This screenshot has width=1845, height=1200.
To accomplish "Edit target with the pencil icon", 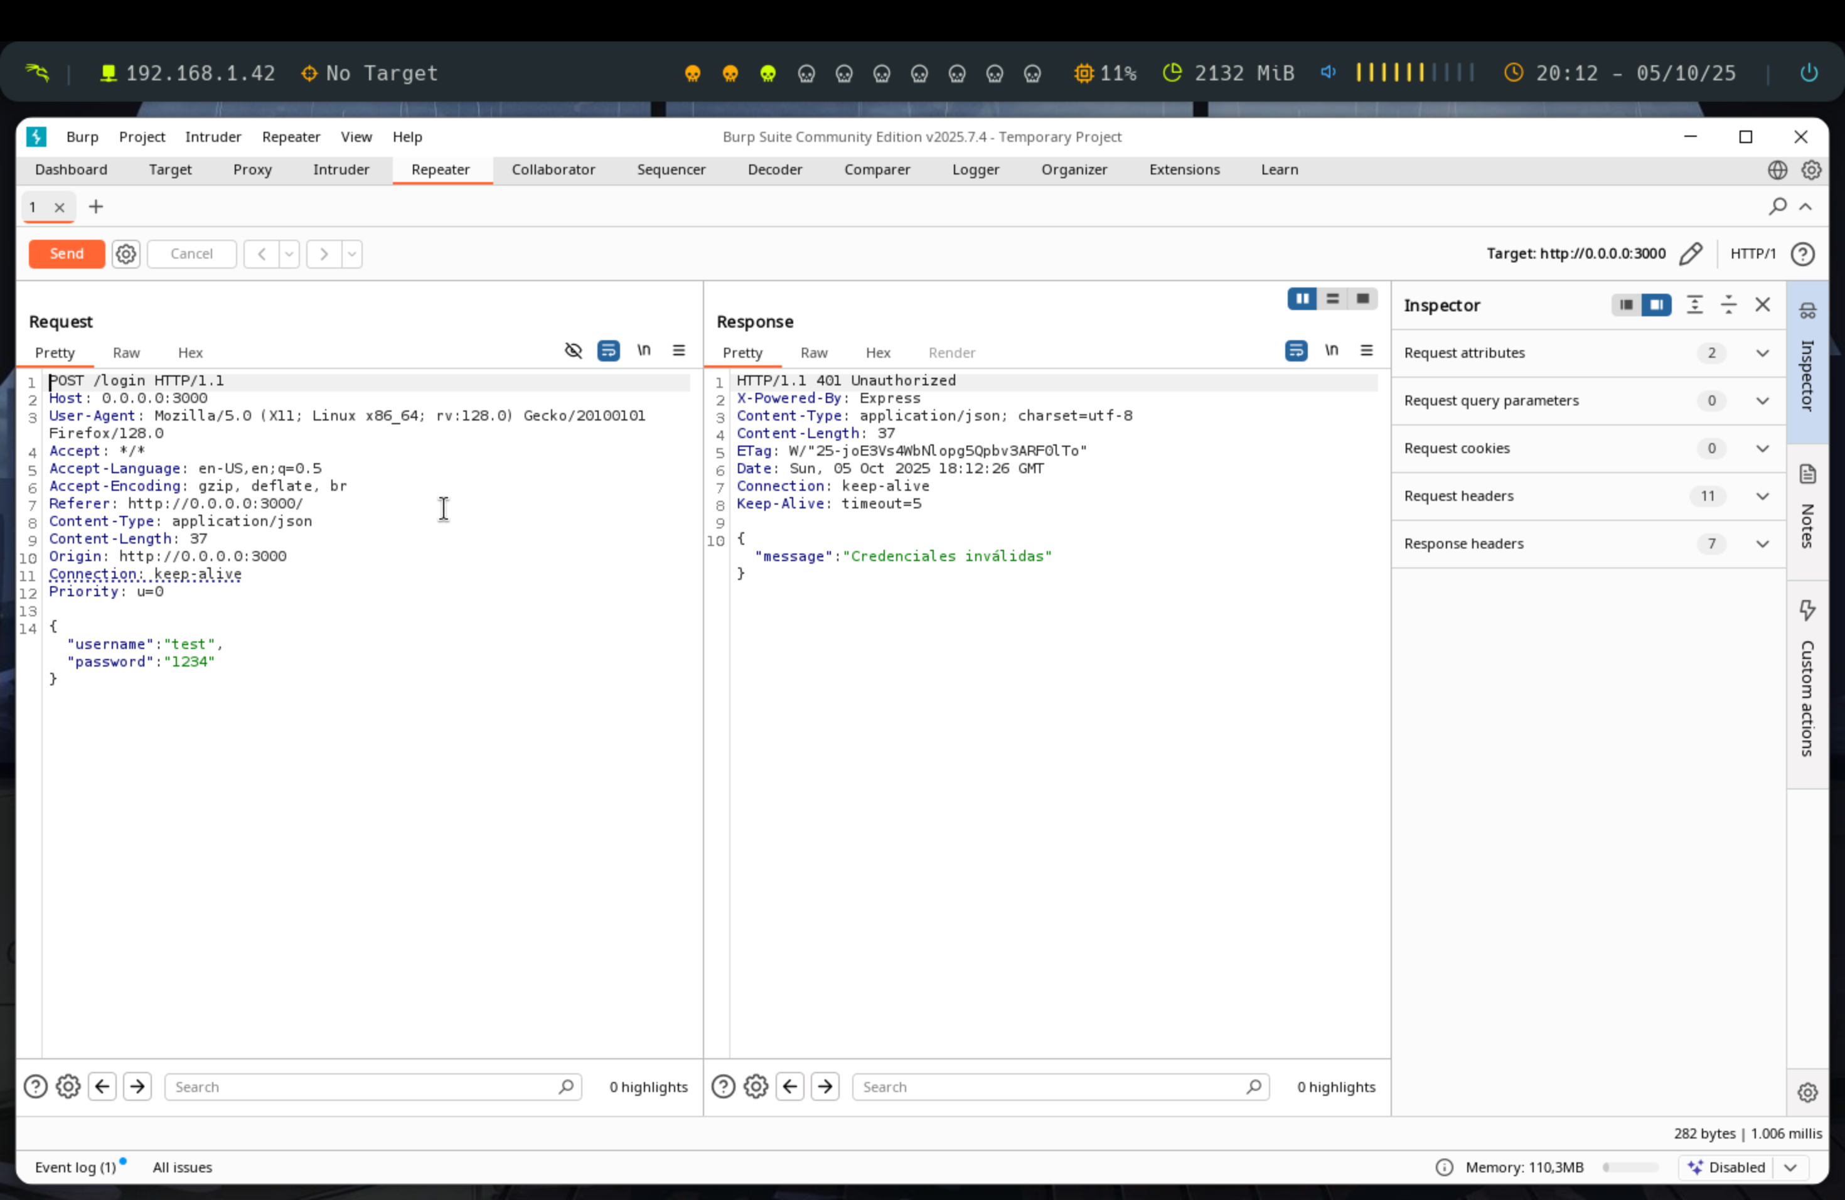I will (1691, 254).
